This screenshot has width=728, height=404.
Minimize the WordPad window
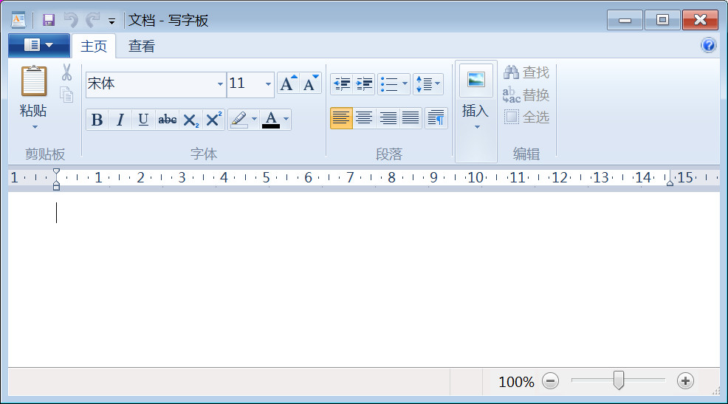(x=625, y=20)
